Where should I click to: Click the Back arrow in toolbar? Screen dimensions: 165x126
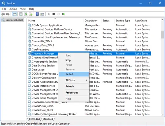(3, 14)
